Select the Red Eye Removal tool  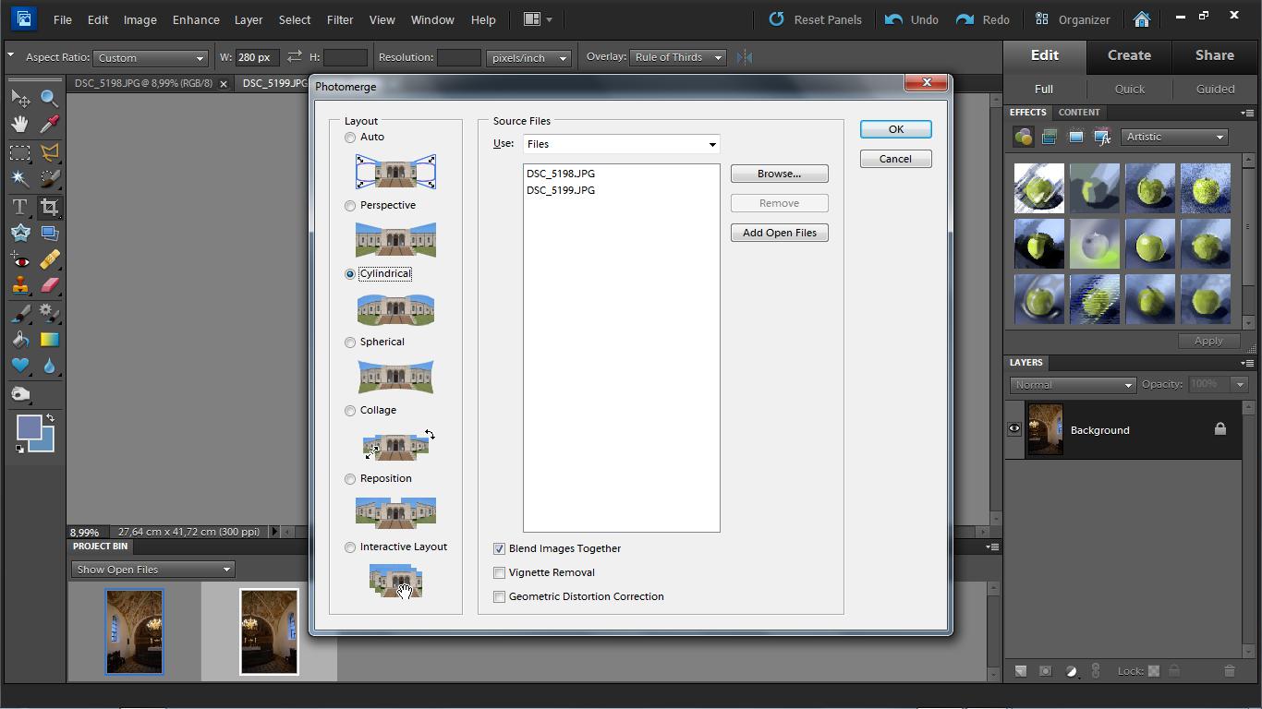(19, 260)
